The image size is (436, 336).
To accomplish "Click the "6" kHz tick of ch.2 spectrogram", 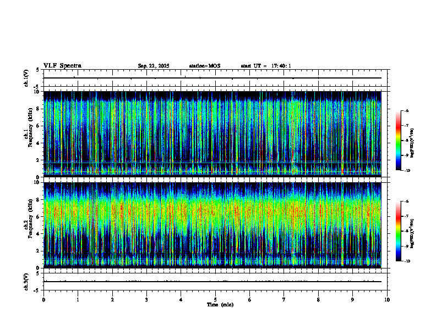I will (39, 217).
